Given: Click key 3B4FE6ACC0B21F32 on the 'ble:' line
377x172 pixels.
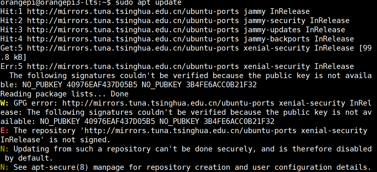Looking at the screenshot, I should point(221,85).
